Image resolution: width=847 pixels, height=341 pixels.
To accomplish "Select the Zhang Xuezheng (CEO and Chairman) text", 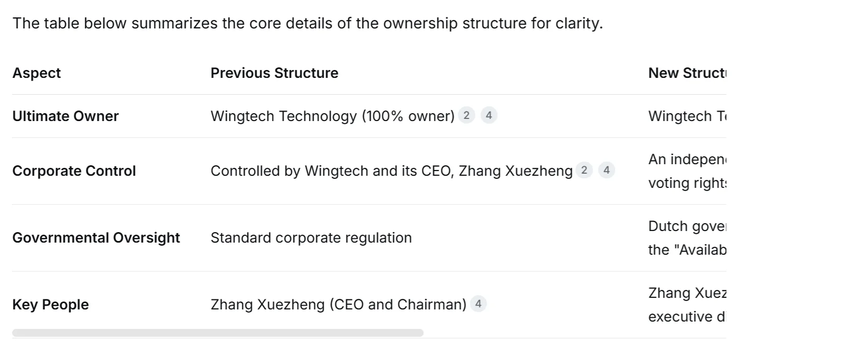I will (x=338, y=305).
